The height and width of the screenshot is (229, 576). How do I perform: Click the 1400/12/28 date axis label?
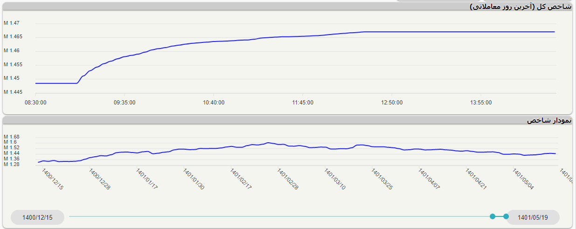click(x=100, y=179)
